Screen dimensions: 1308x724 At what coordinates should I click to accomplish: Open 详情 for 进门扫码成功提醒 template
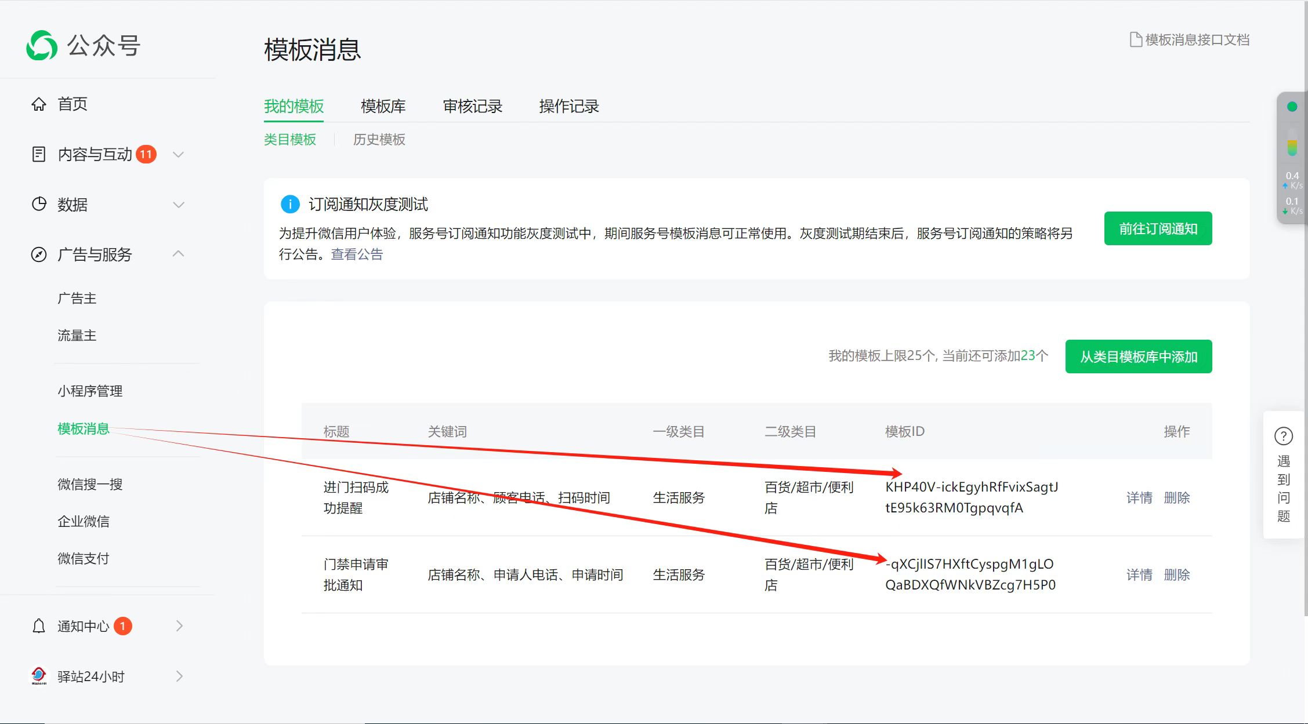[x=1139, y=497]
